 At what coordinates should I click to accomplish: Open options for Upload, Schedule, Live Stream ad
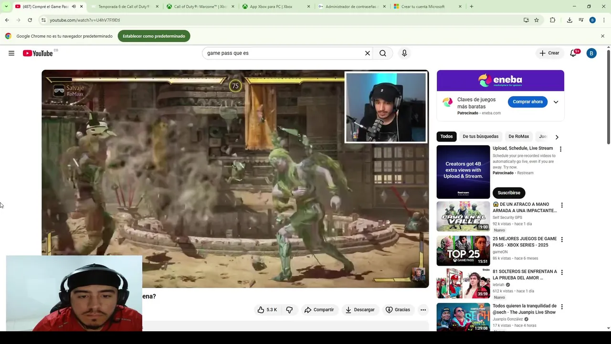[x=560, y=149]
